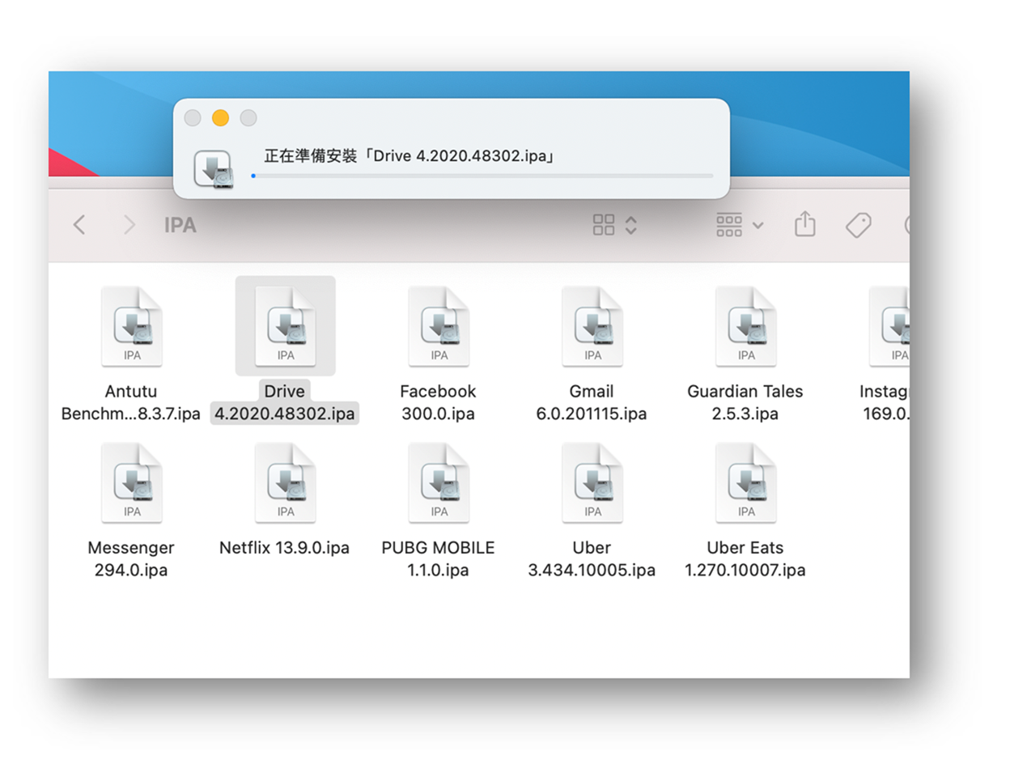Select the PUBG MOBILE 1.1.0.ipa file icon
The height and width of the screenshot is (781, 1010).
(x=439, y=482)
